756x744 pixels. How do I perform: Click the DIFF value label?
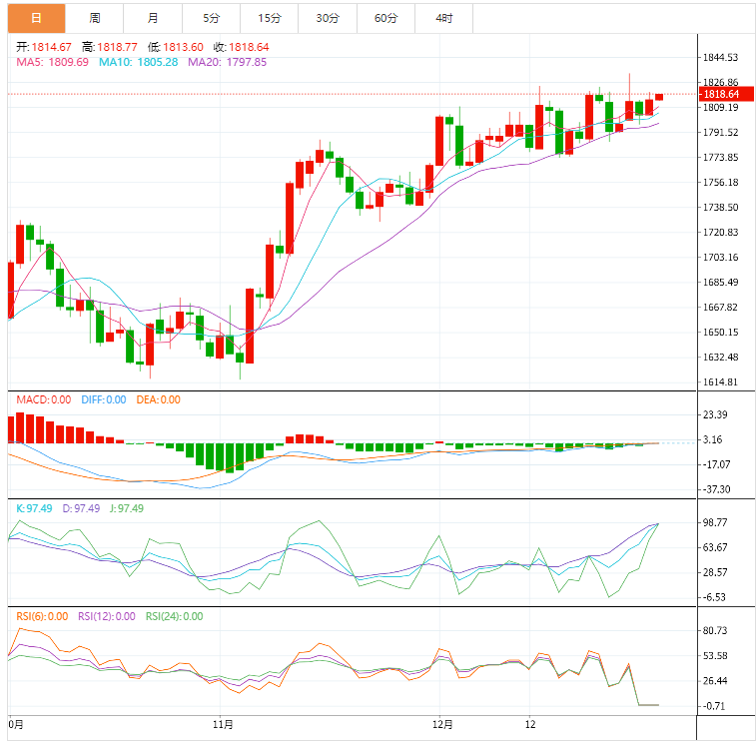tap(103, 399)
